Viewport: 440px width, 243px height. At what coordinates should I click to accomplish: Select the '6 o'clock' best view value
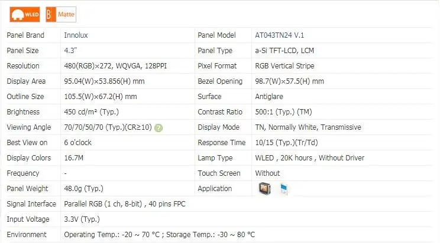[77, 143]
